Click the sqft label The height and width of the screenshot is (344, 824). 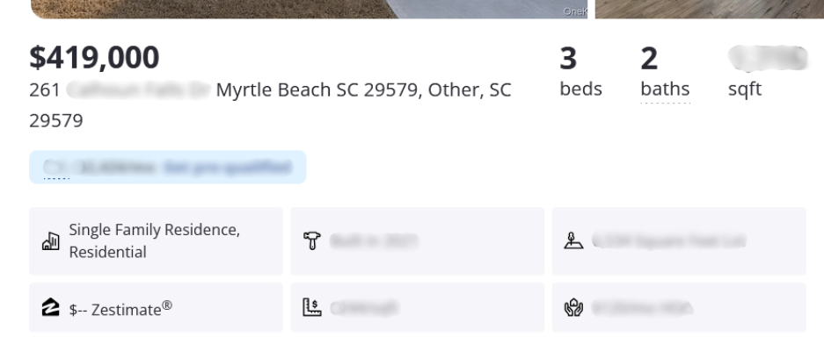[745, 90]
